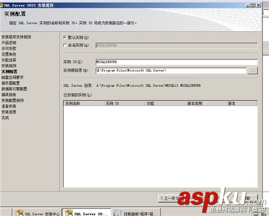Select 安装进度 step in sidebar
This screenshot has height=216, width=269.
click(9, 112)
